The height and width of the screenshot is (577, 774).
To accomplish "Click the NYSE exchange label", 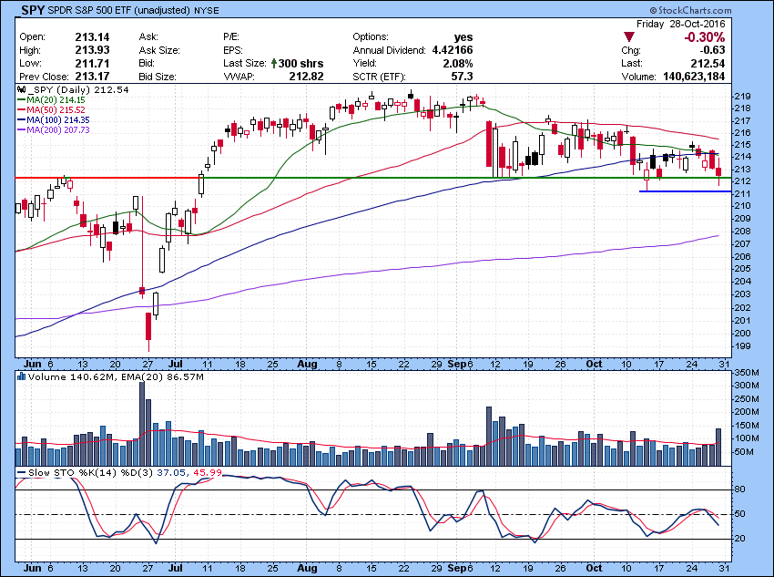I will 207,10.
